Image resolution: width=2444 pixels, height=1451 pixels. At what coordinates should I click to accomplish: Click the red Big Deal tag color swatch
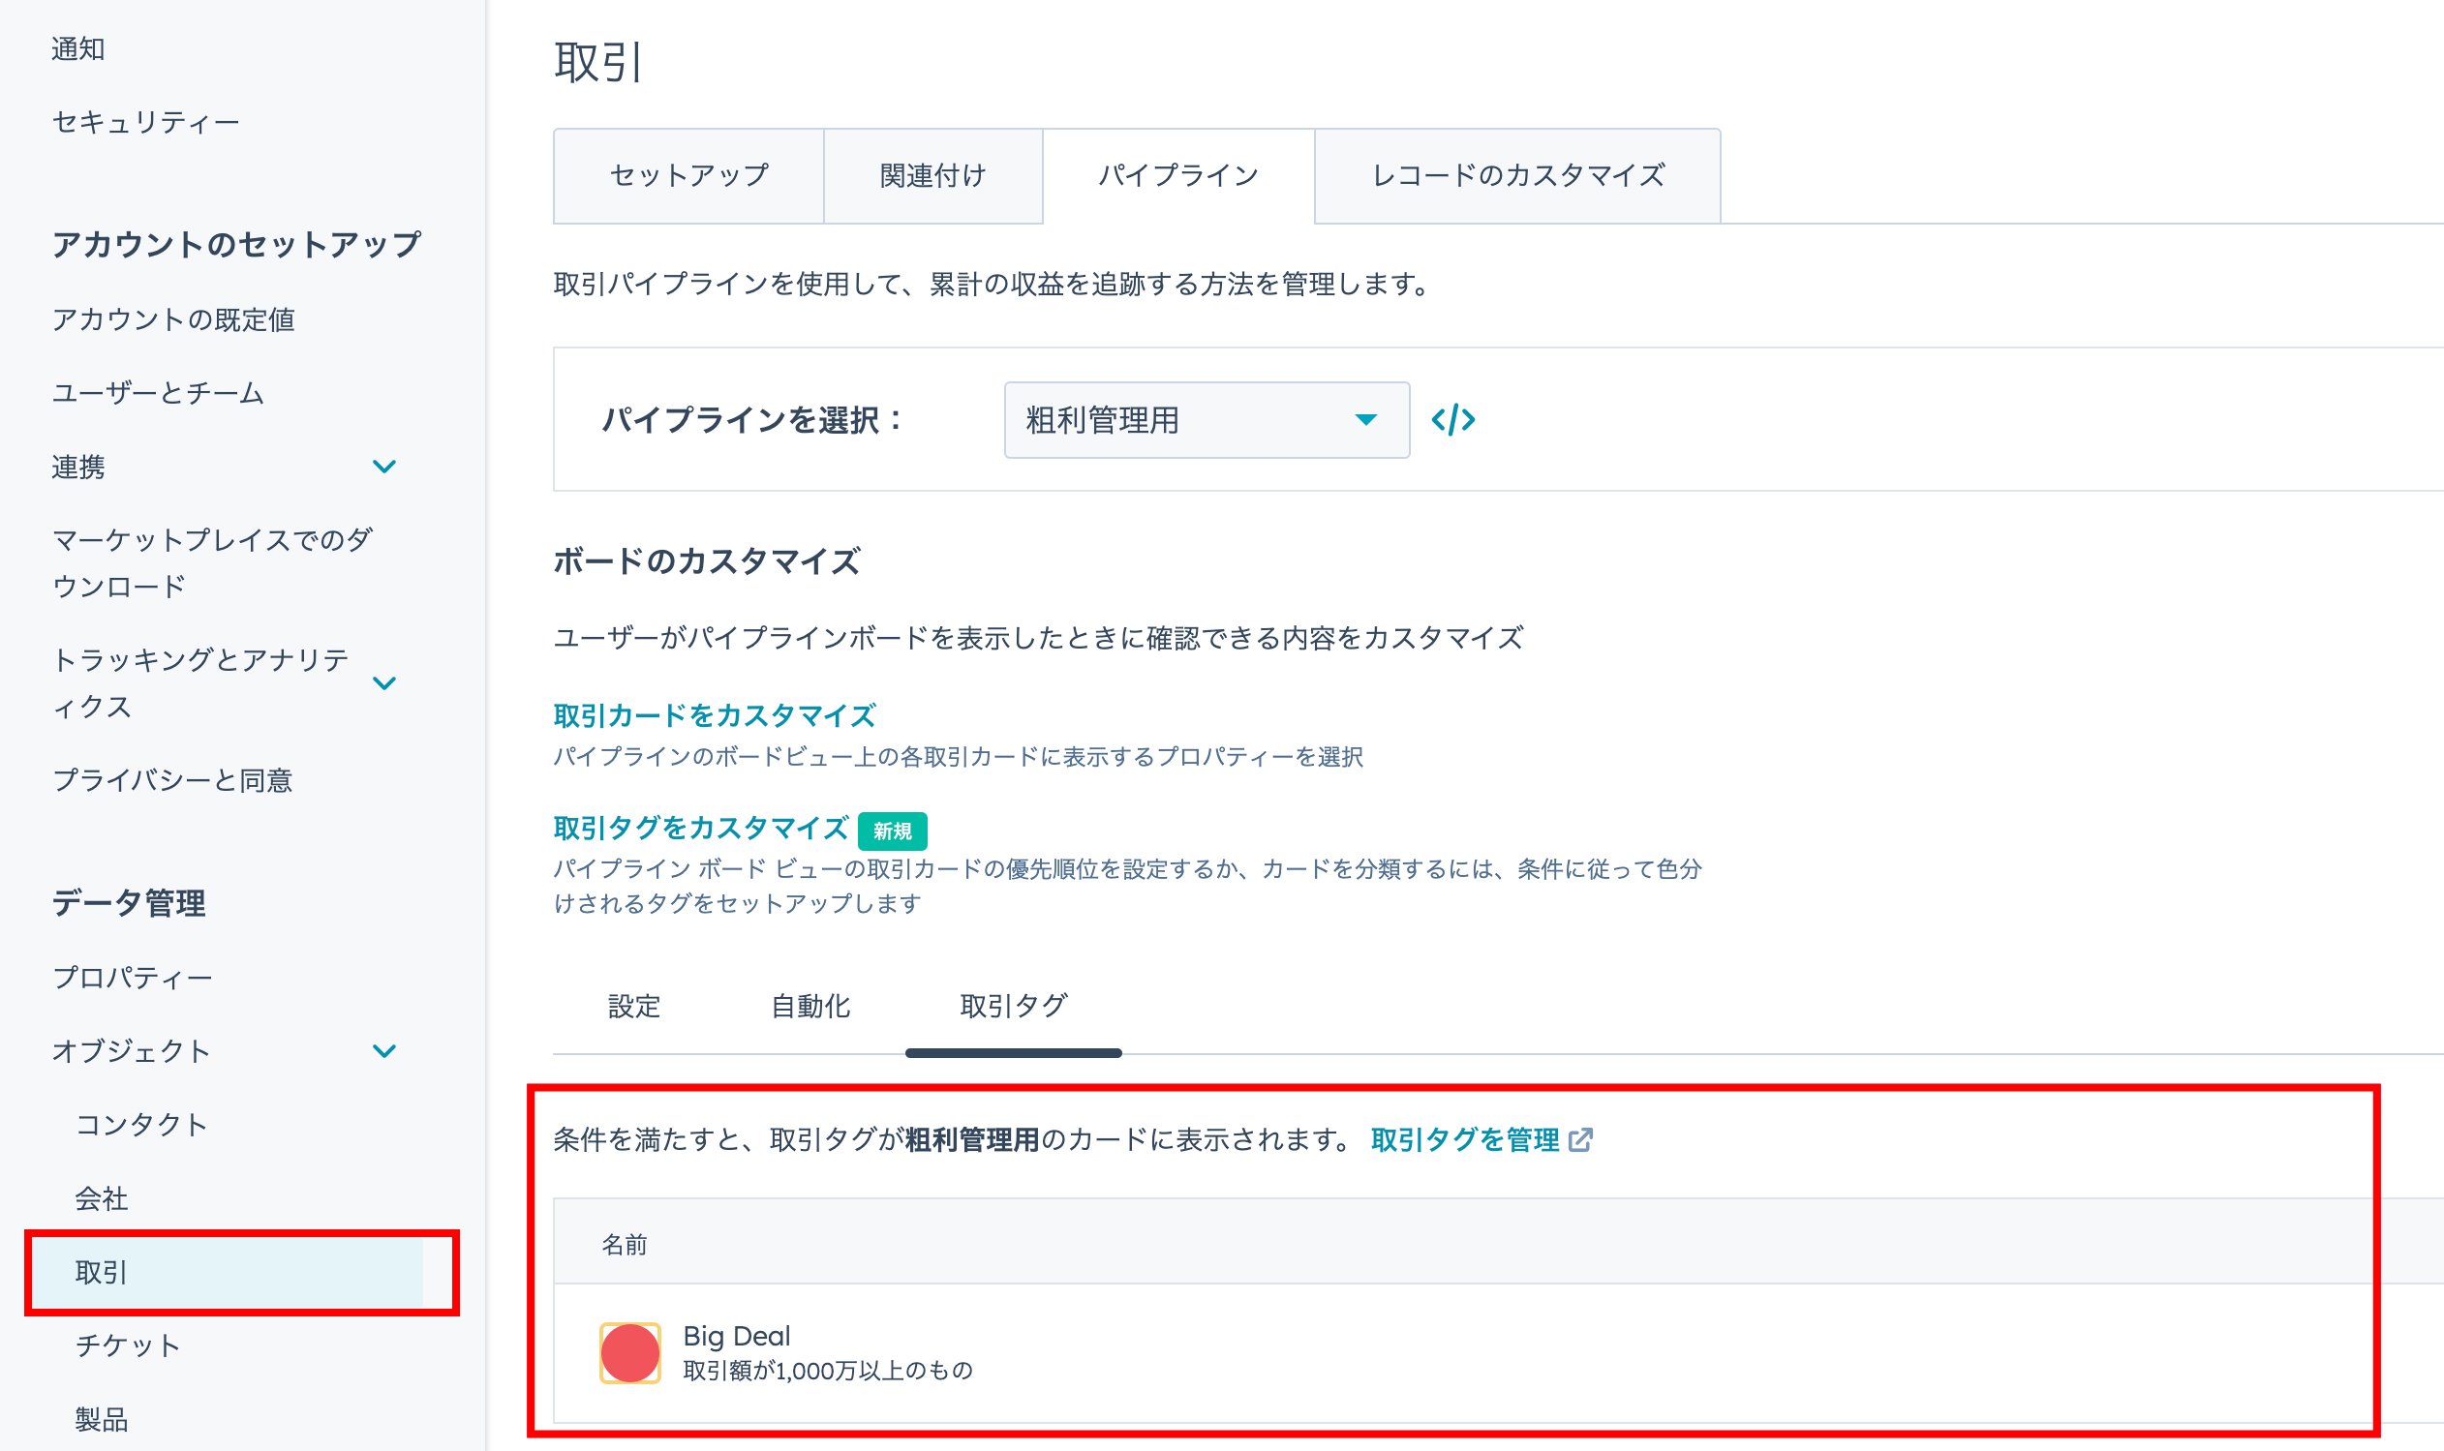coord(629,1353)
